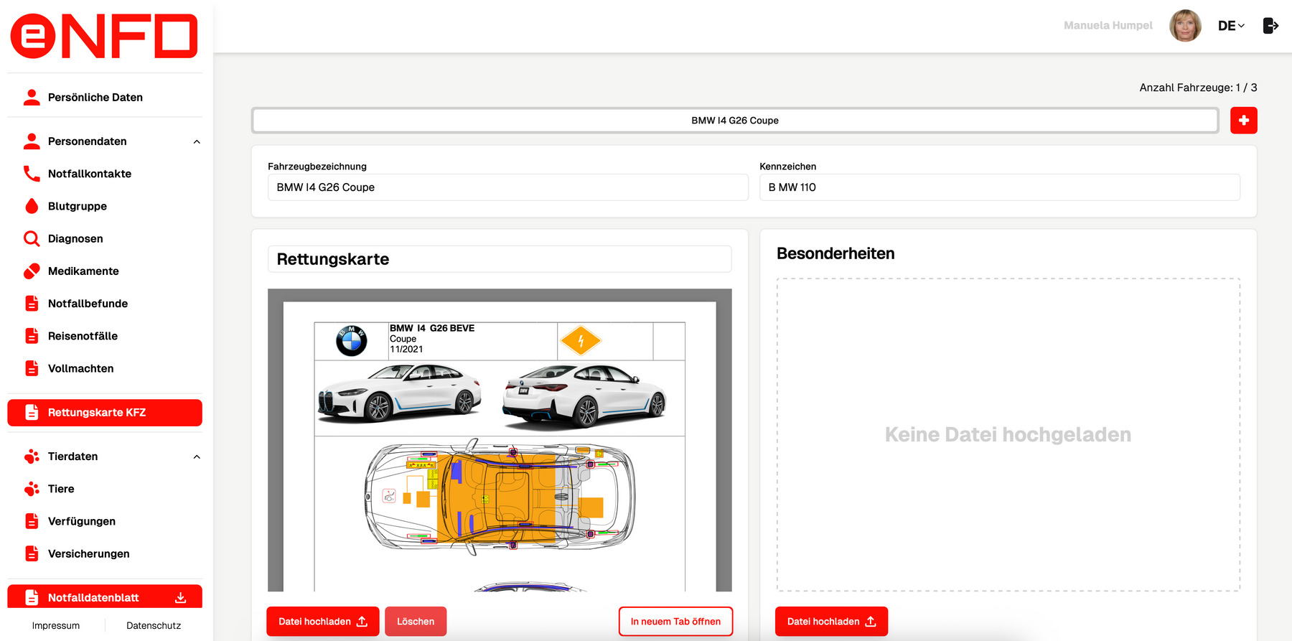Click the Notfallkontakte phone icon
Image resolution: width=1292 pixels, height=641 pixels.
pos(32,174)
